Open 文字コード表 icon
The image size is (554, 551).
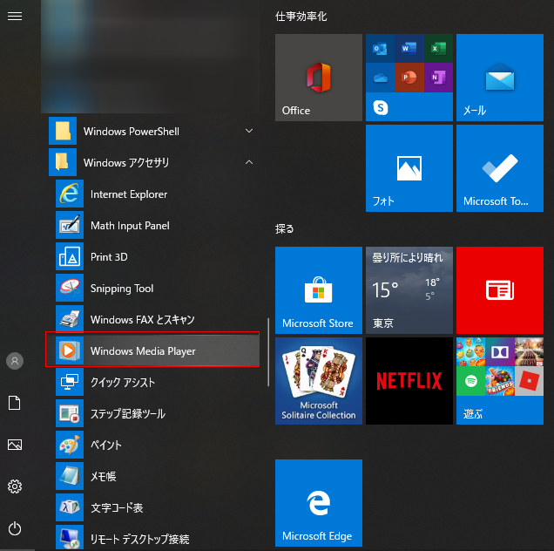coord(70,507)
